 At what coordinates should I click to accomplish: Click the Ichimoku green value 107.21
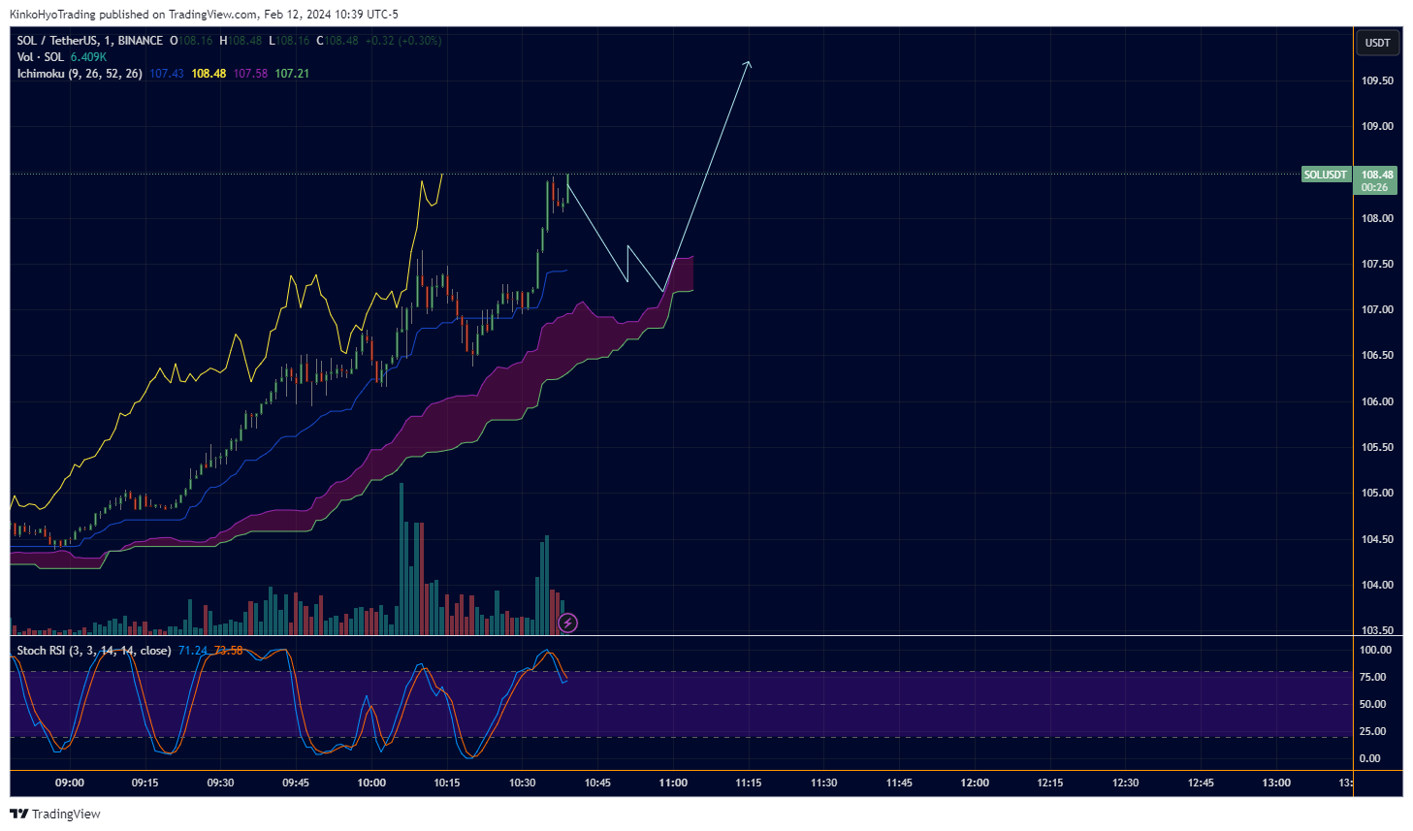292,74
